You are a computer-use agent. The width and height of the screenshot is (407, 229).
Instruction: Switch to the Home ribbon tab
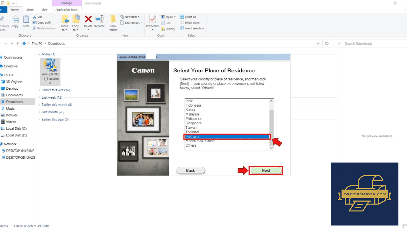point(15,10)
